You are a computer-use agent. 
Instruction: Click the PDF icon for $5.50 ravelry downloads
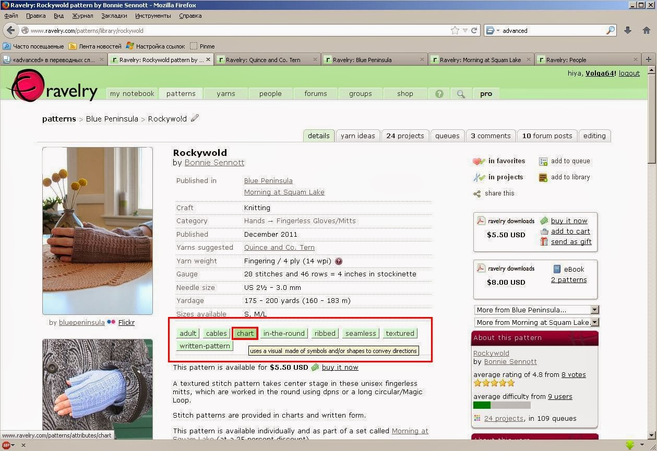[481, 221]
